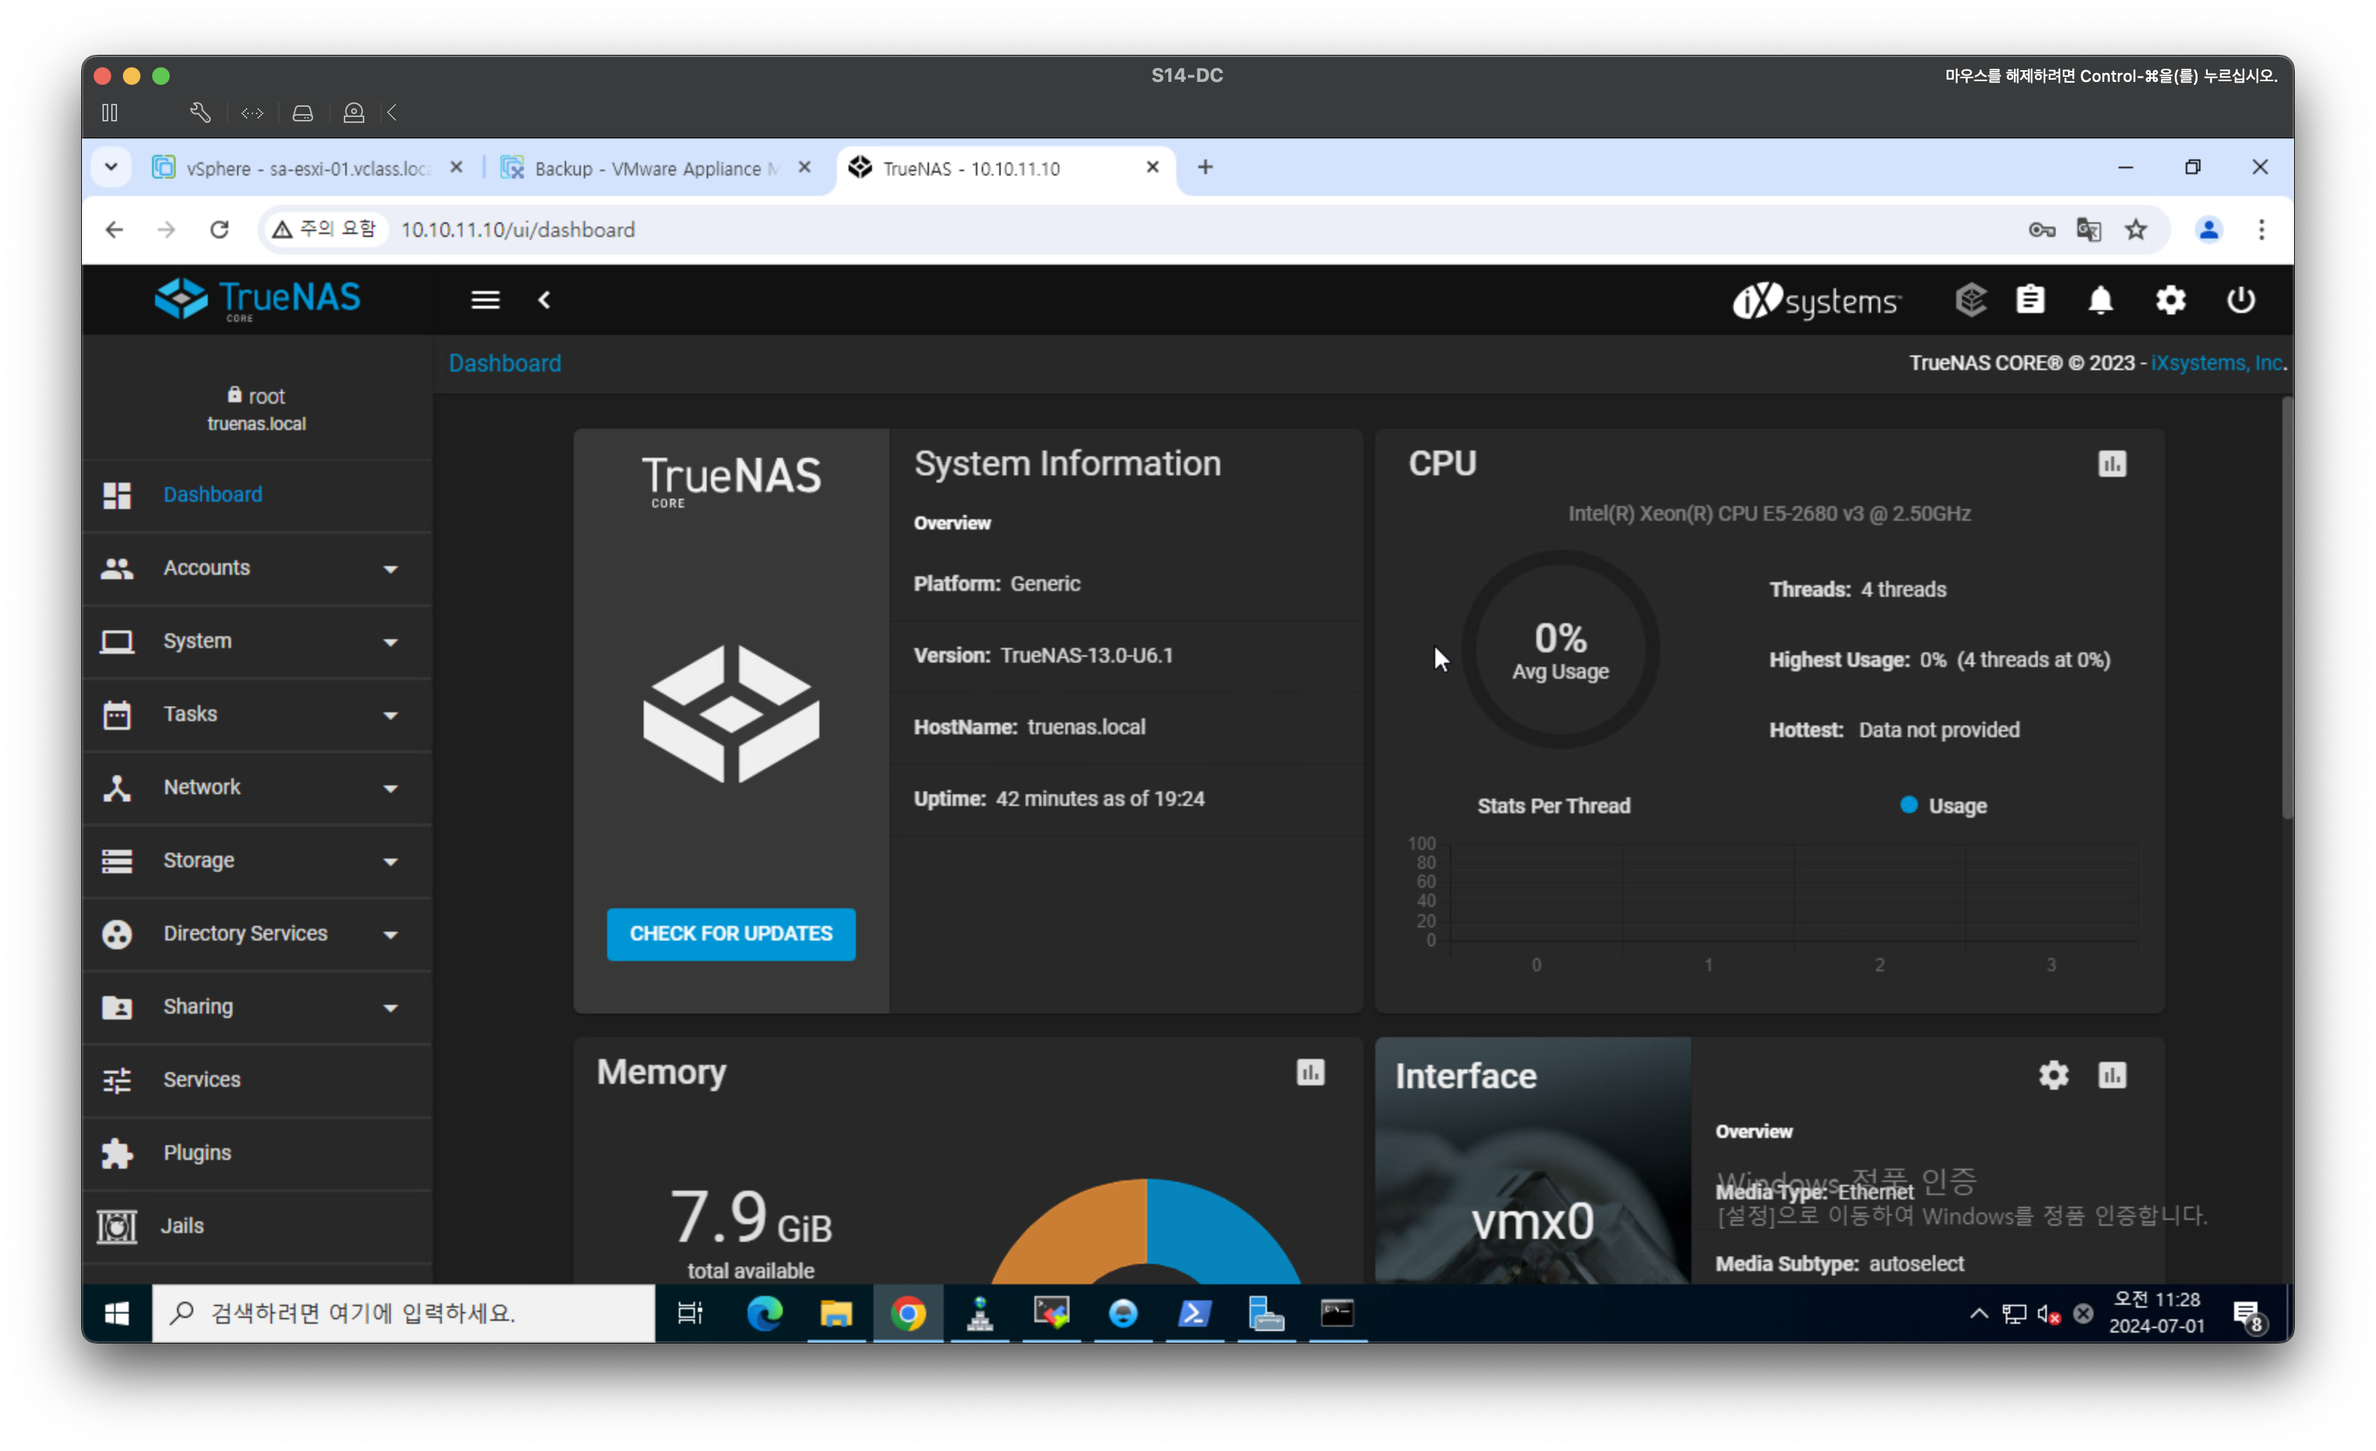Open CPU reports chart icon
This screenshot has width=2376, height=1451.
click(x=2112, y=464)
